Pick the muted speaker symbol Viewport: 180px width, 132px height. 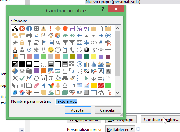point(108,43)
